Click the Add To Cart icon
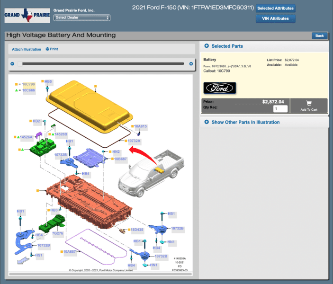This screenshot has height=284, width=333. 308,103
